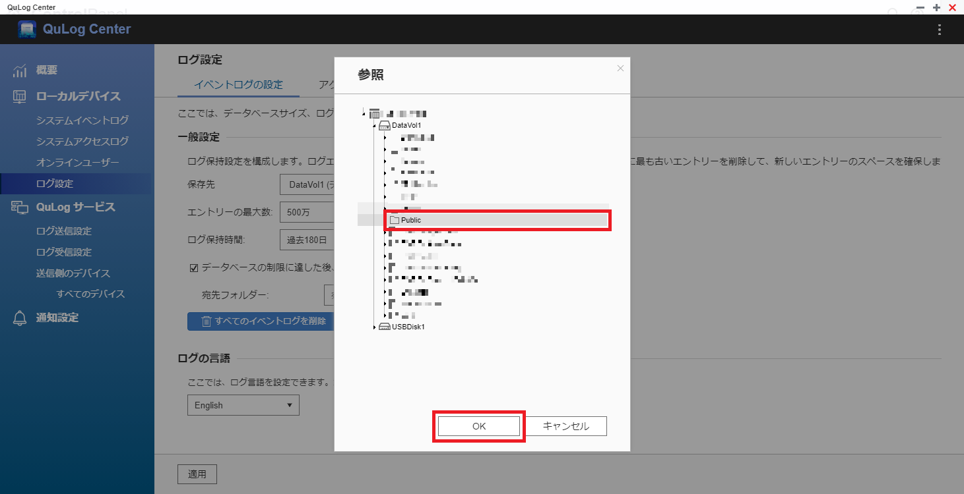The image size is (964, 494).
Task: Open ログ送信設定 in the sidebar
Action: (x=64, y=231)
